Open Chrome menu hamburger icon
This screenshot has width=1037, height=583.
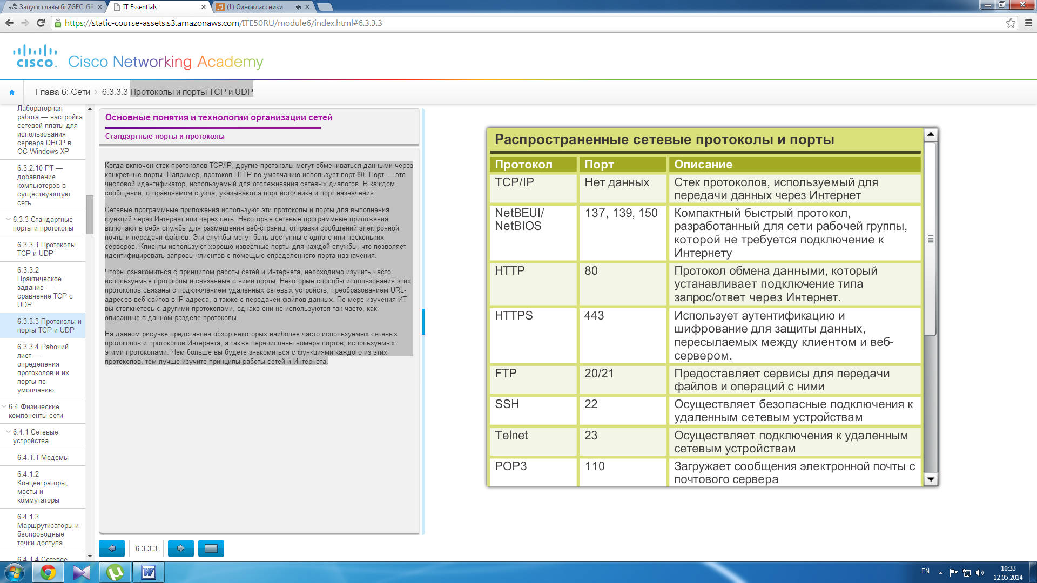1028,23
